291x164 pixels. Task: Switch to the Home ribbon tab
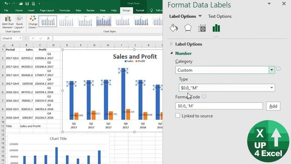click(x=19, y=10)
